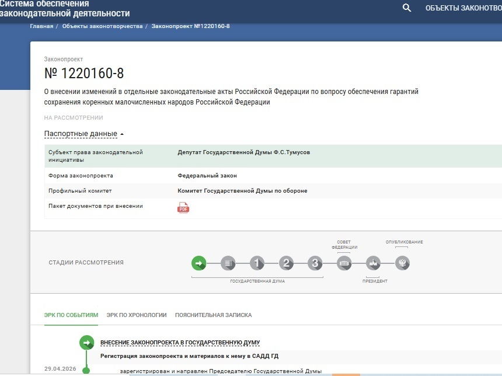
Task: Switch to ЭРК ПО СОБЫТИЯМ tab
Action: (71, 315)
